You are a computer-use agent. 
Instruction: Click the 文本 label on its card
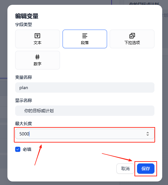pos(37,42)
